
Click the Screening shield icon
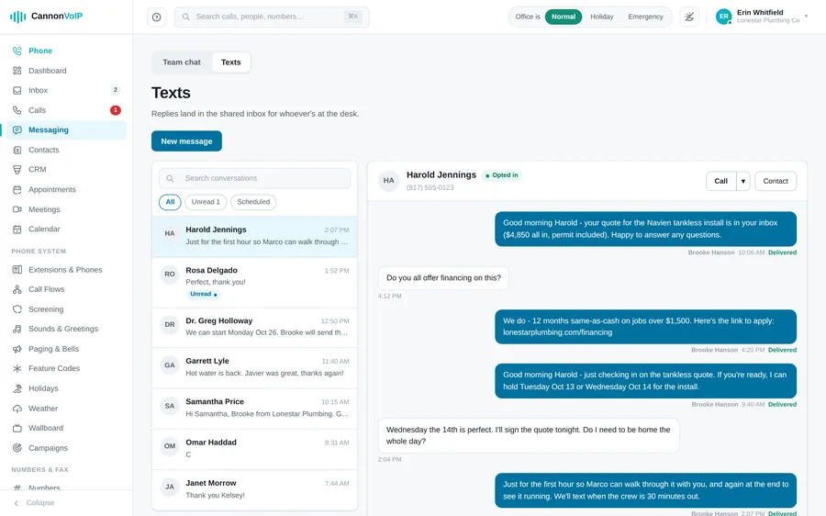click(17, 309)
